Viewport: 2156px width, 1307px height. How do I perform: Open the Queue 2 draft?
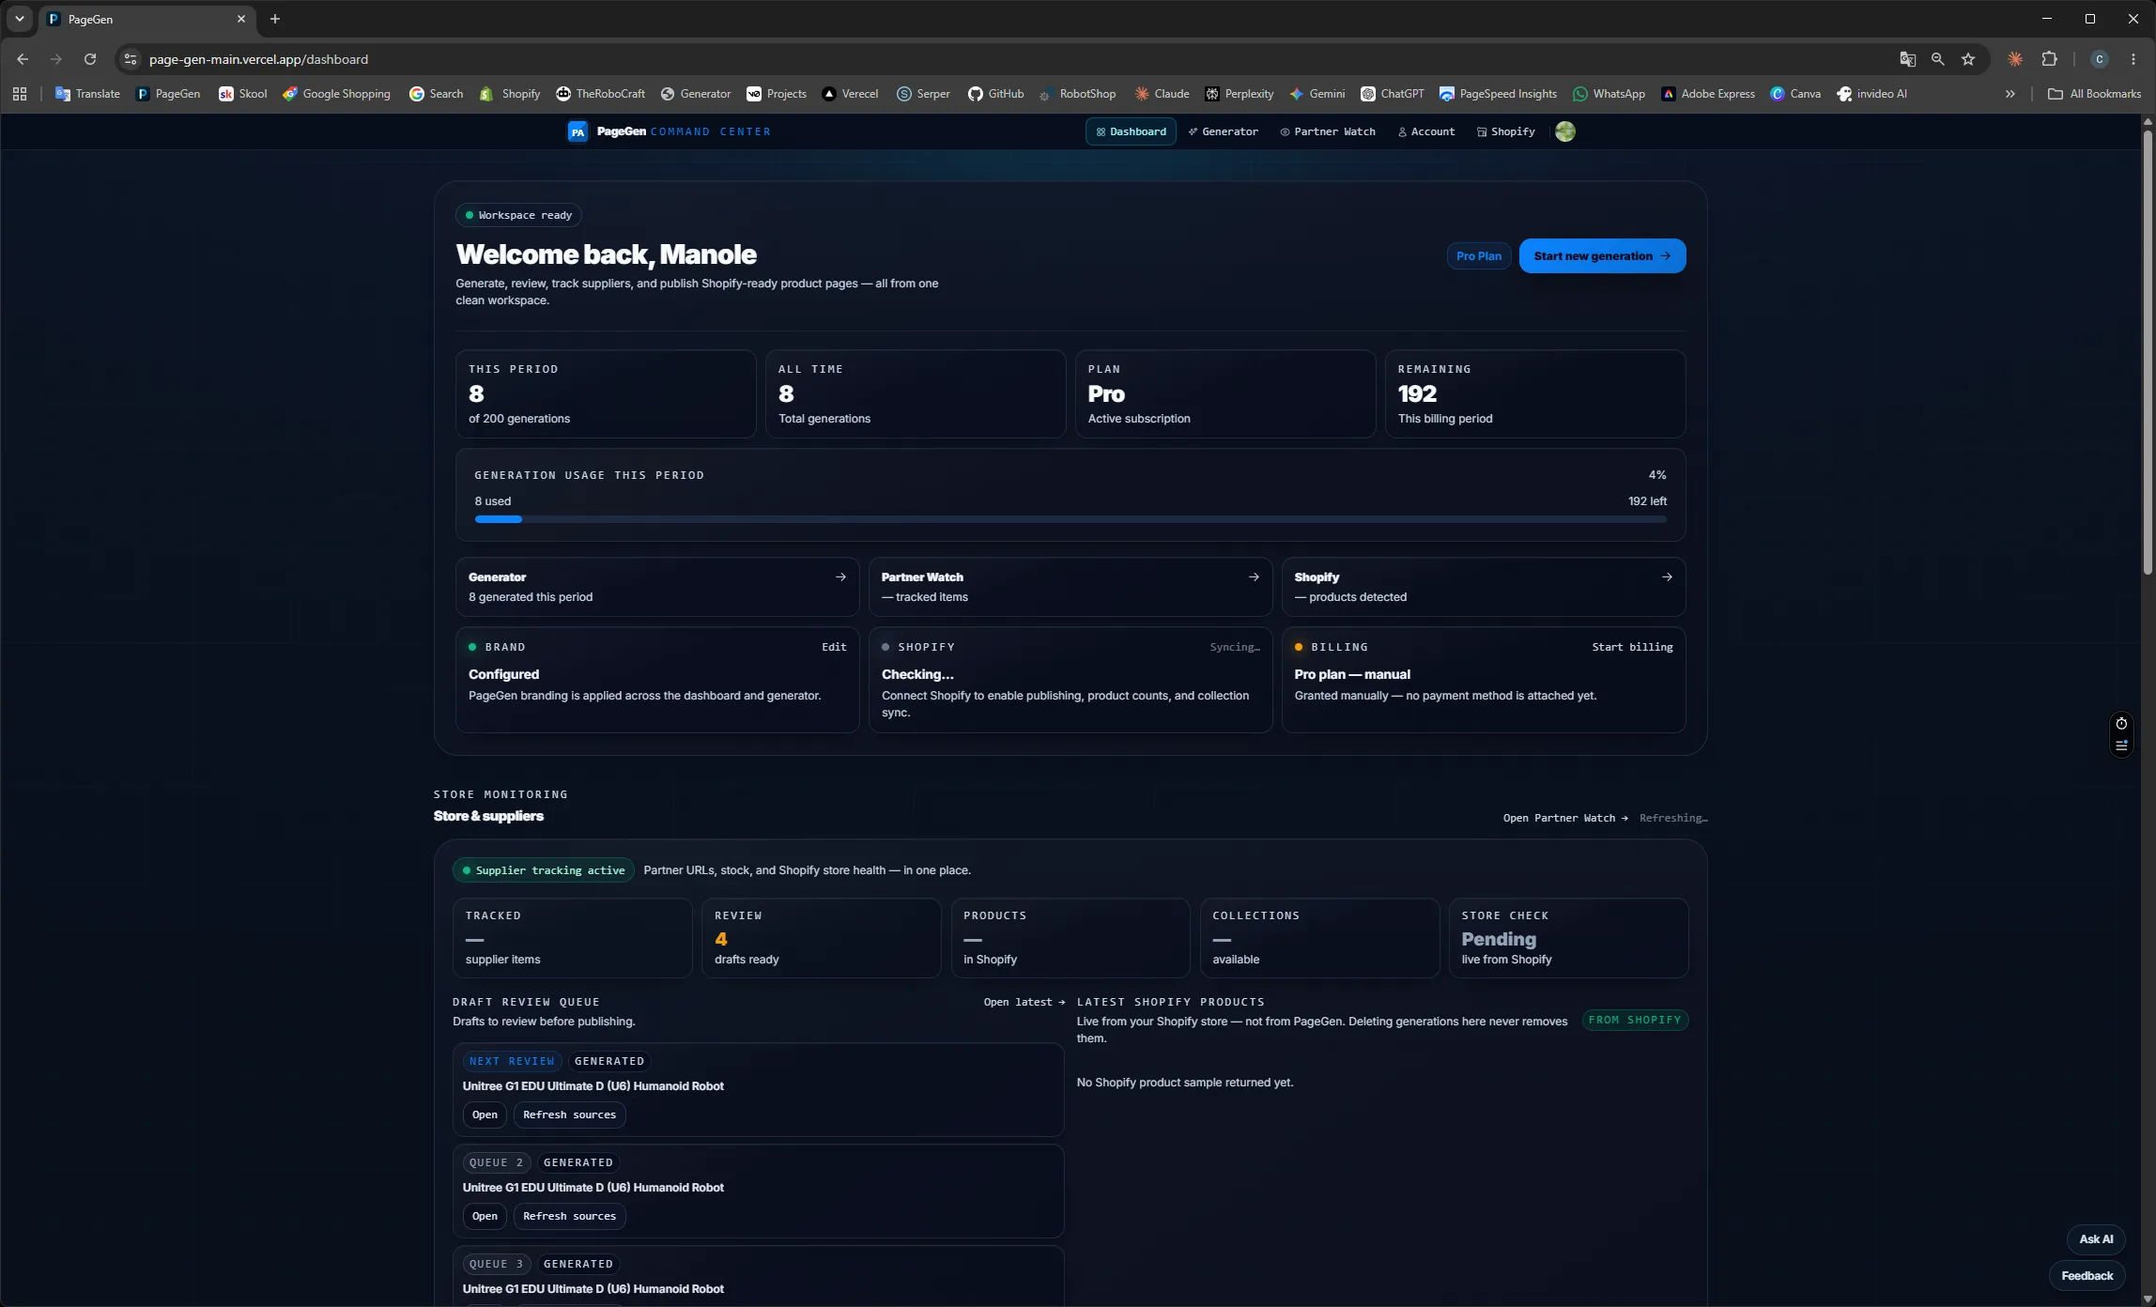(485, 1217)
